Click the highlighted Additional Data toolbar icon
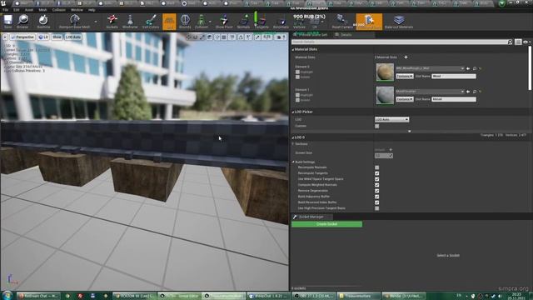The image size is (533, 300). (369, 22)
